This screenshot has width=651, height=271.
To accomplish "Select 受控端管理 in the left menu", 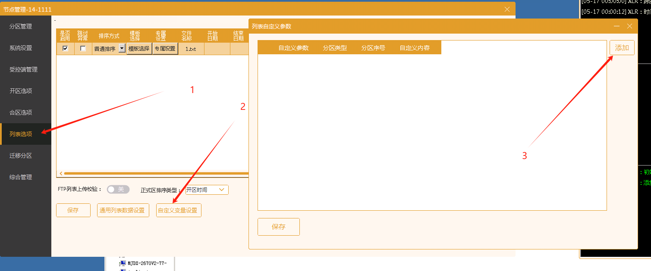I will [x=23, y=69].
